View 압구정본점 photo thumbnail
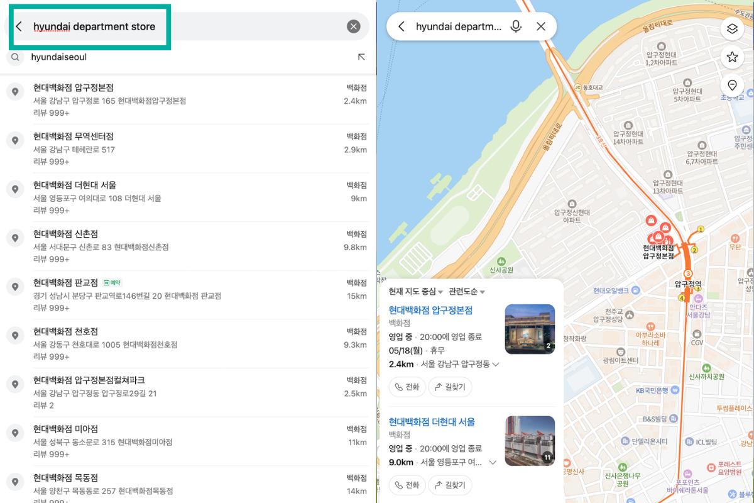754x503 pixels. click(x=530, y=329)
